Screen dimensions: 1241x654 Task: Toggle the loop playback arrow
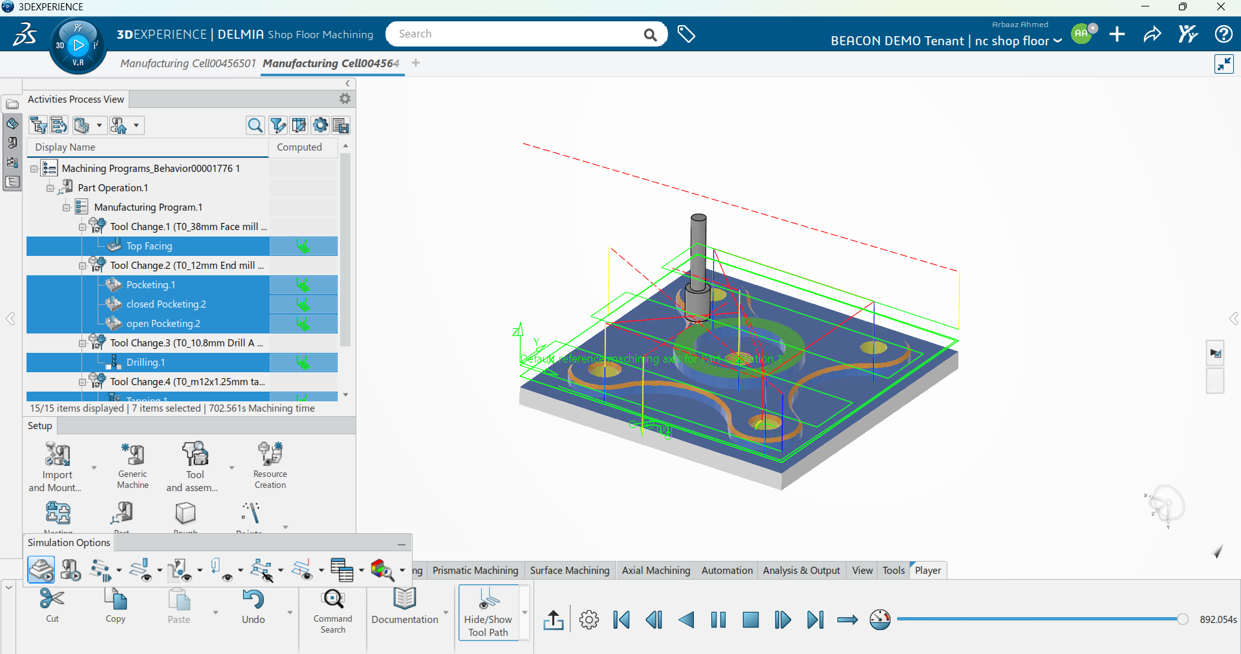pos(847,620)
